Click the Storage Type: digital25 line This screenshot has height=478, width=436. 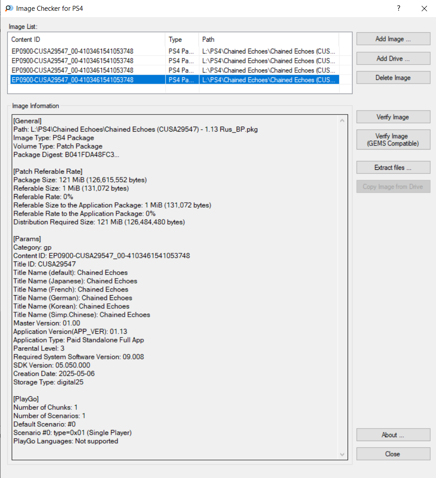tap(48, 382)
